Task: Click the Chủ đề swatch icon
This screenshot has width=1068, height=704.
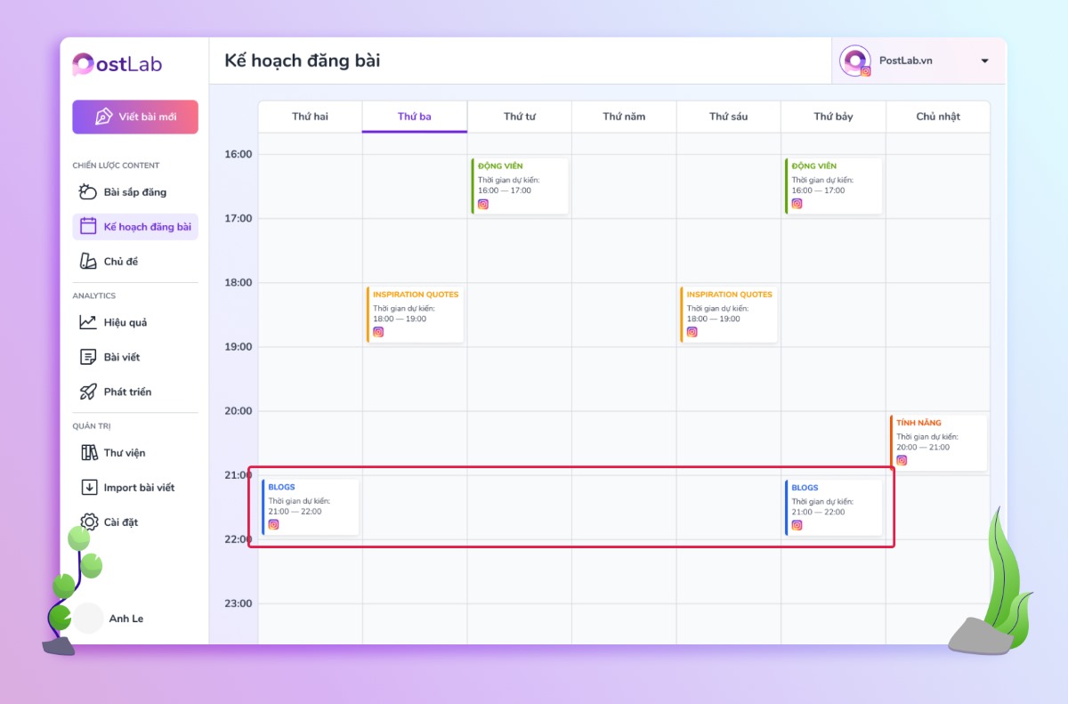Action: [x=88, y=261]
